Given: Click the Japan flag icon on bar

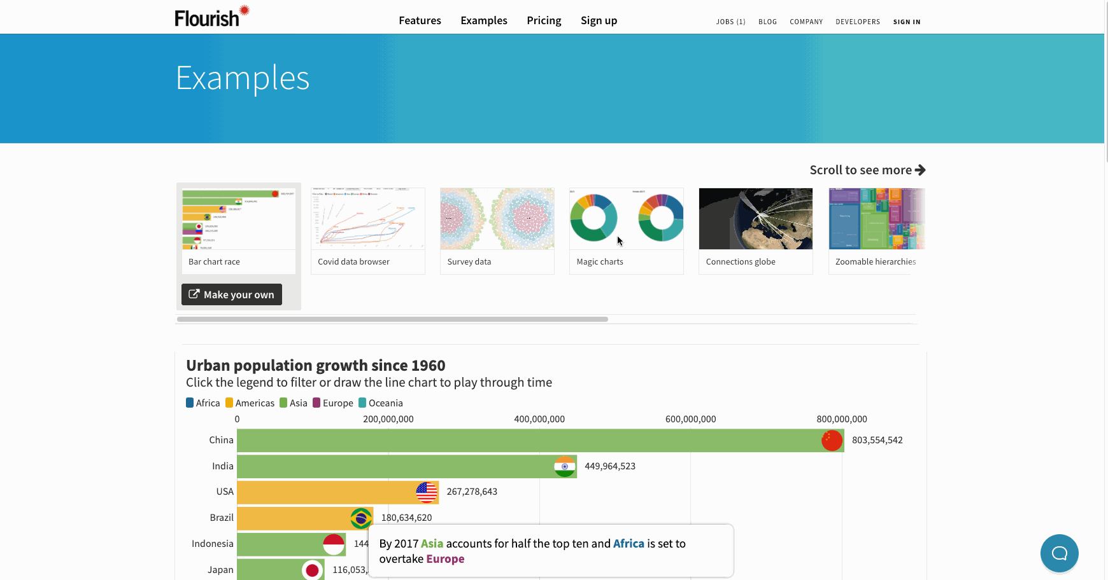Looking at the screenshot, I should [x=312, y=570].
